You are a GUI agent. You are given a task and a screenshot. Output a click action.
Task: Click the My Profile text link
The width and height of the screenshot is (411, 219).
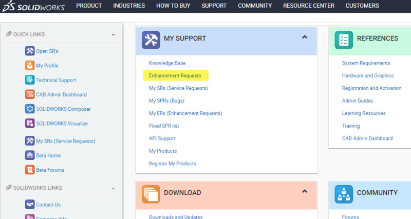[47, 66]
